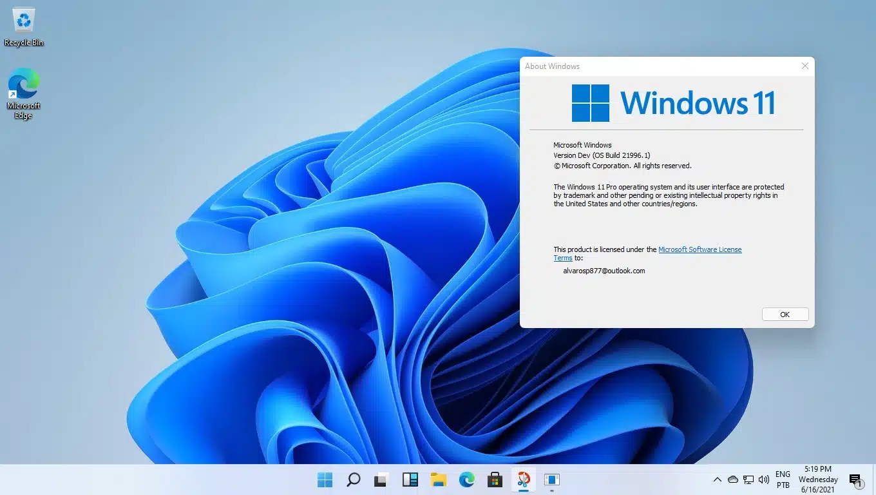
Task: Click the 'alvarosp877@outlook.com' licensee text
Action: pos(604,271)
